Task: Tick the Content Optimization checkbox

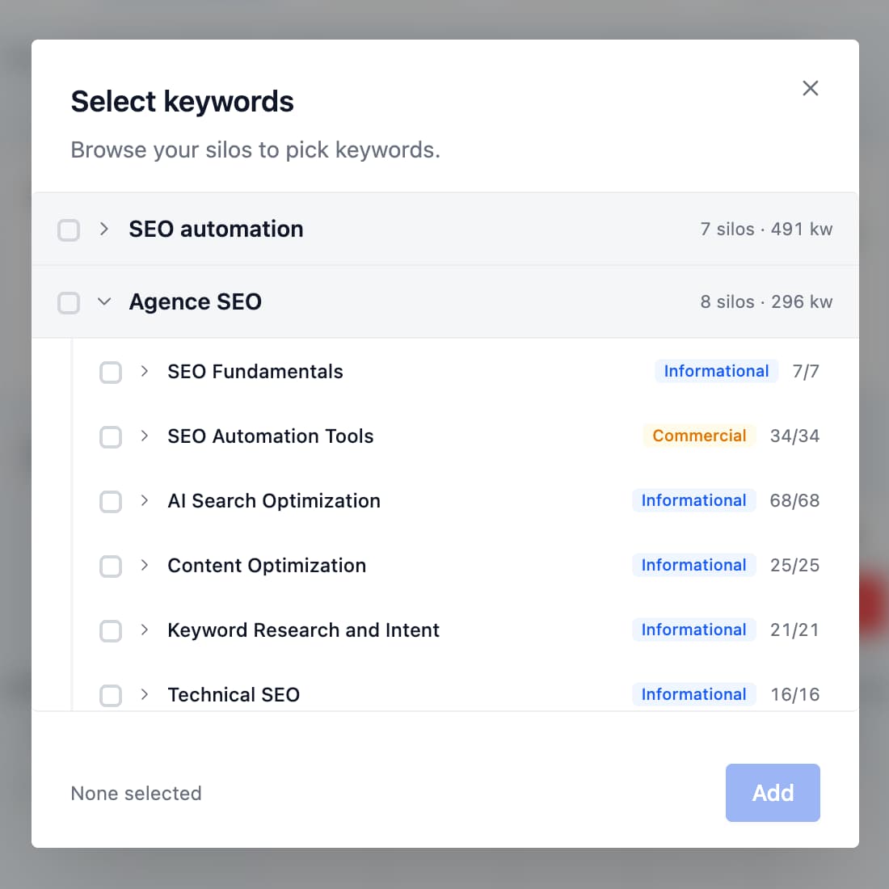Action: tap(111, 567)
